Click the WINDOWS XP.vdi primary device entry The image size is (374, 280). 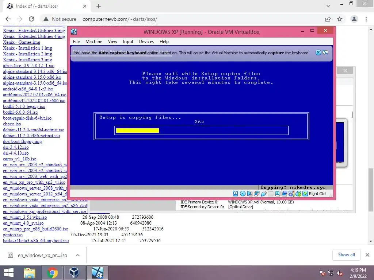point(261,202)
